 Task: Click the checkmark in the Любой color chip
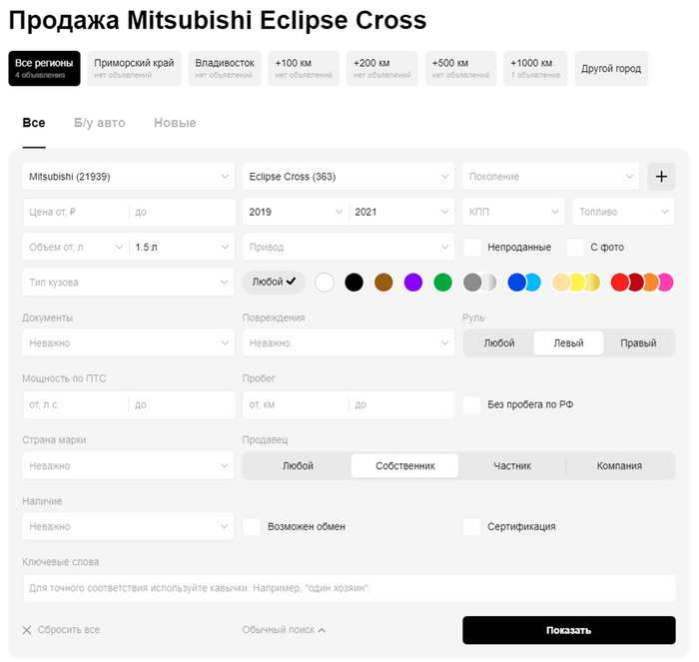tap(292, 282)
